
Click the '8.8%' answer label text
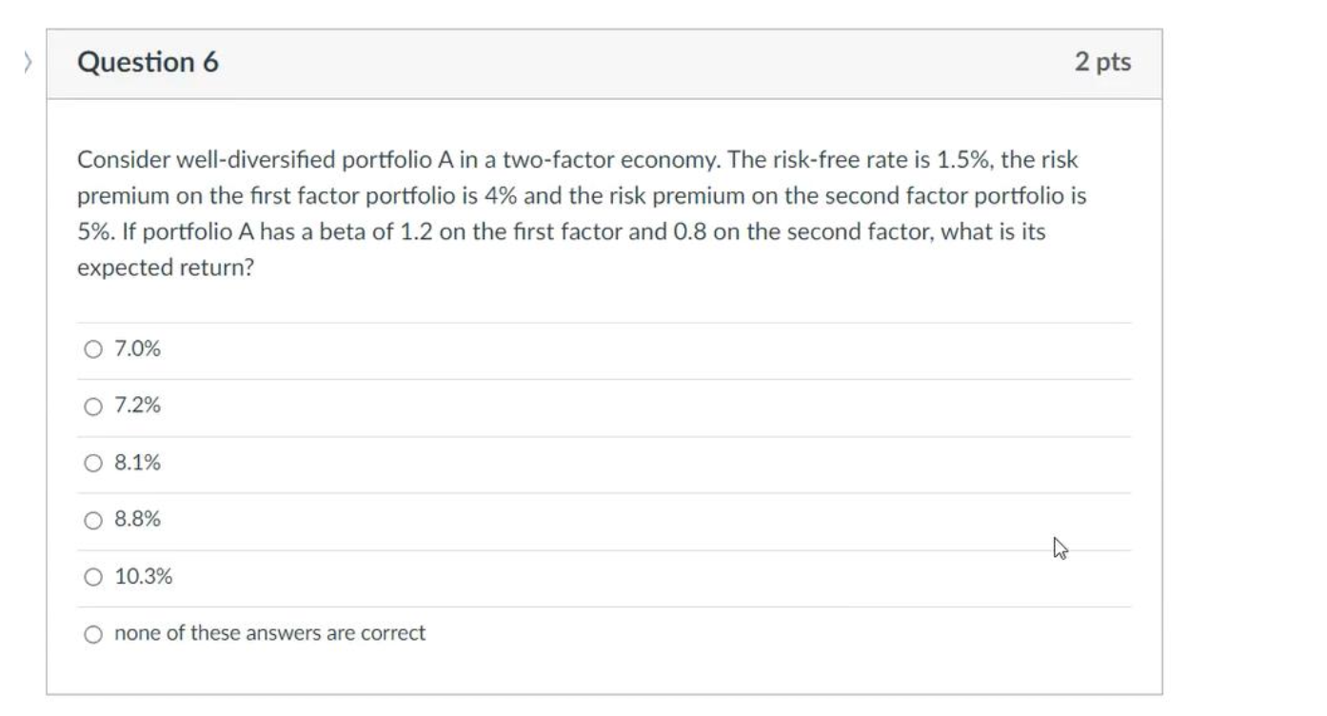click(137, 520)
